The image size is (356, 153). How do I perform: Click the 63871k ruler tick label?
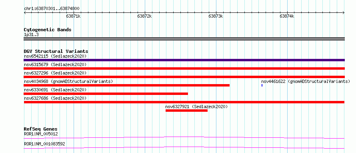point(73,16)
